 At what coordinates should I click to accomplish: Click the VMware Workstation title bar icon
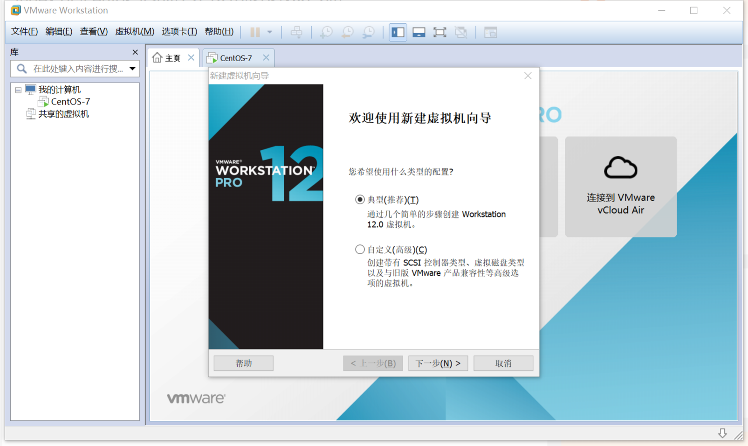pyautogui.click(x=16, y=10)
